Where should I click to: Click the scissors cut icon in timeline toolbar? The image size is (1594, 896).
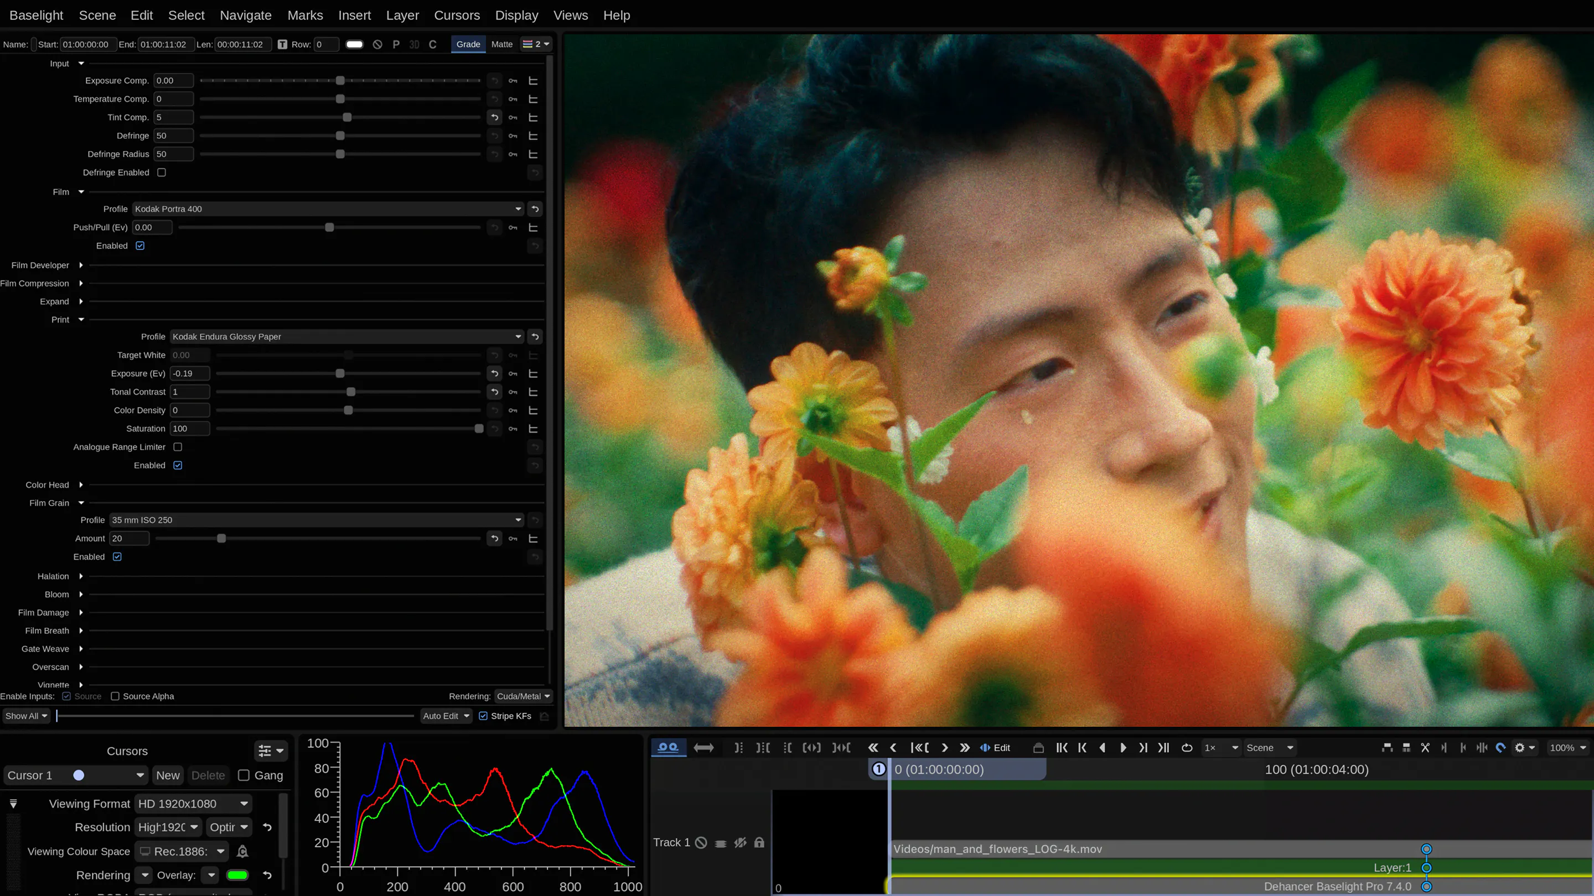click(1425, 748)
